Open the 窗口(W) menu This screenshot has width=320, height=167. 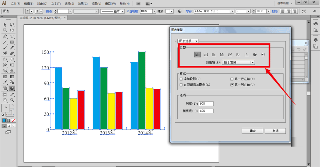tap(110, 4)
